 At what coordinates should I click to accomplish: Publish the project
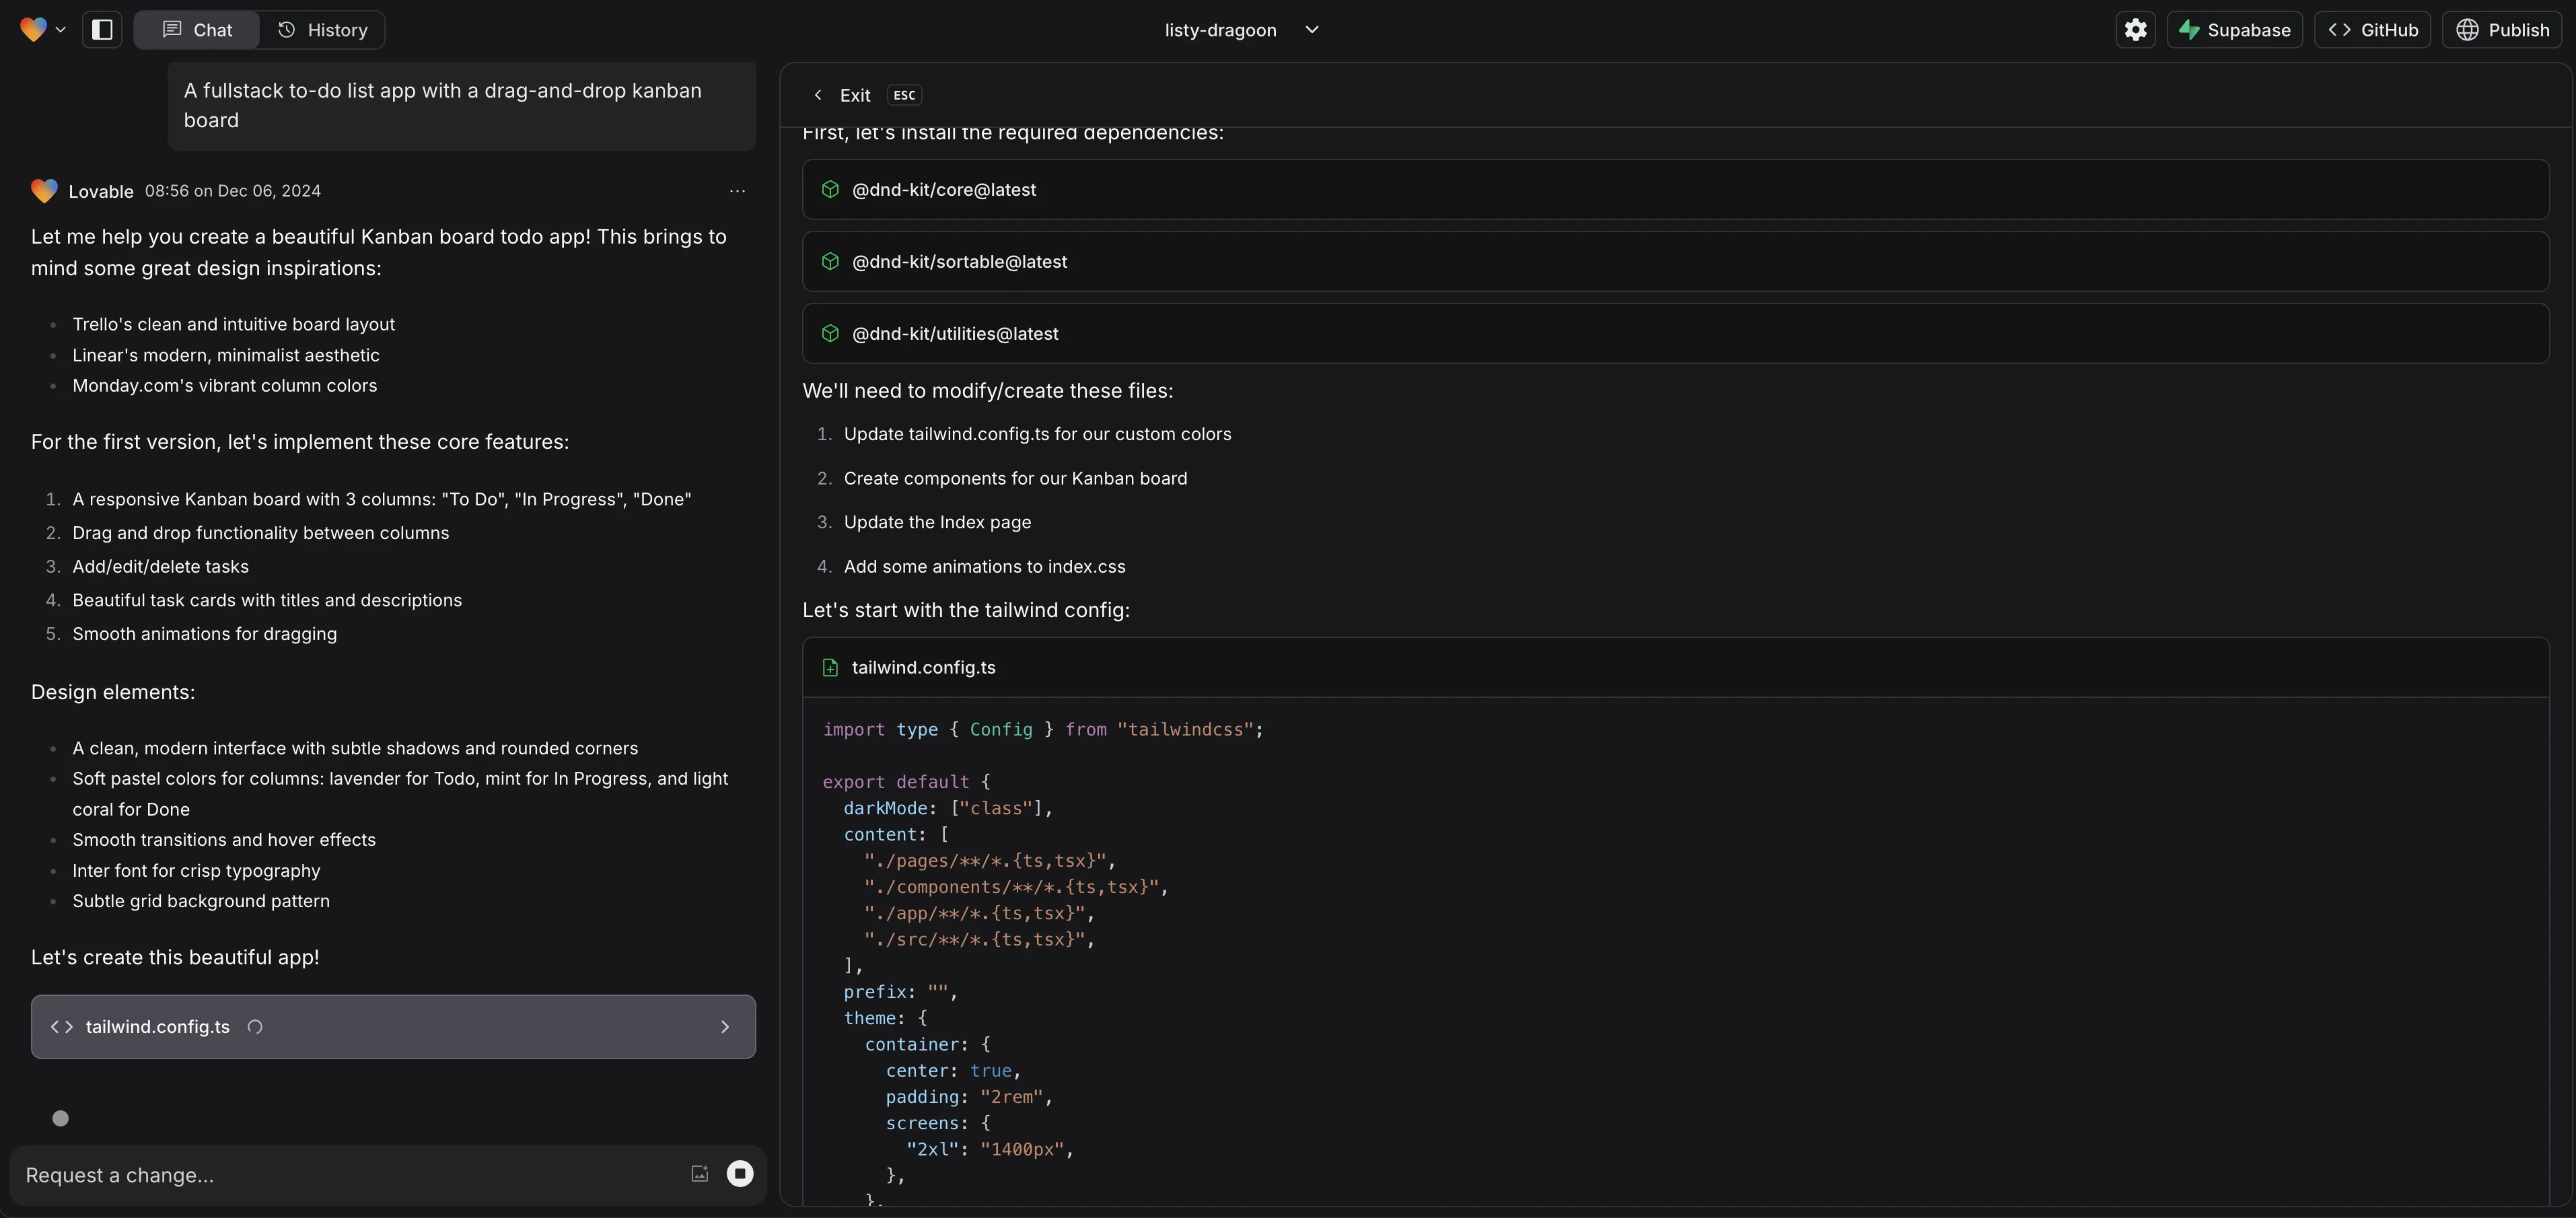tap(2502, 30)
